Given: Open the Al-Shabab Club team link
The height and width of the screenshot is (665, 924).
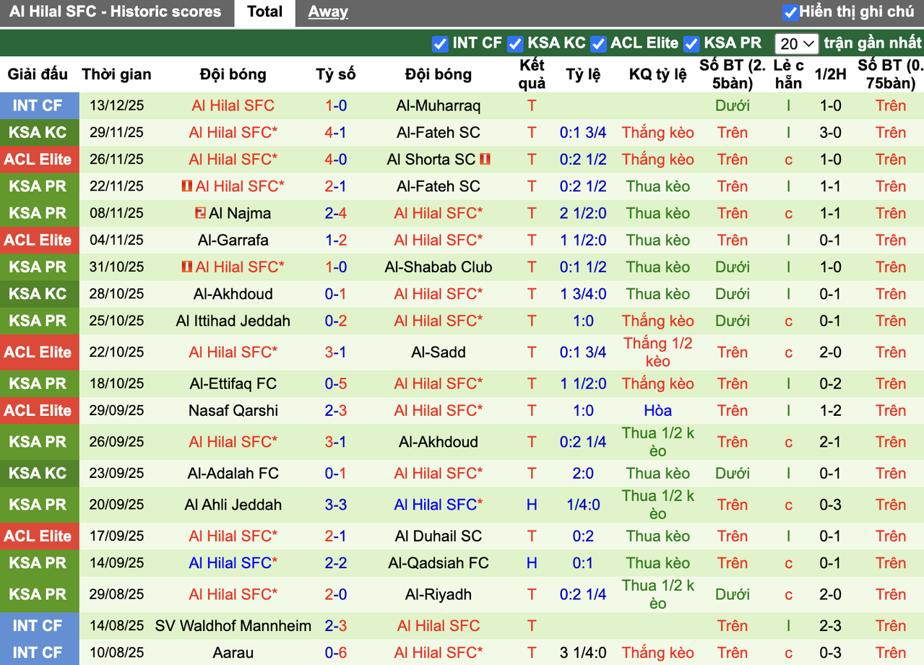Looking at the screenshot, I should click(x=438, y=267).
